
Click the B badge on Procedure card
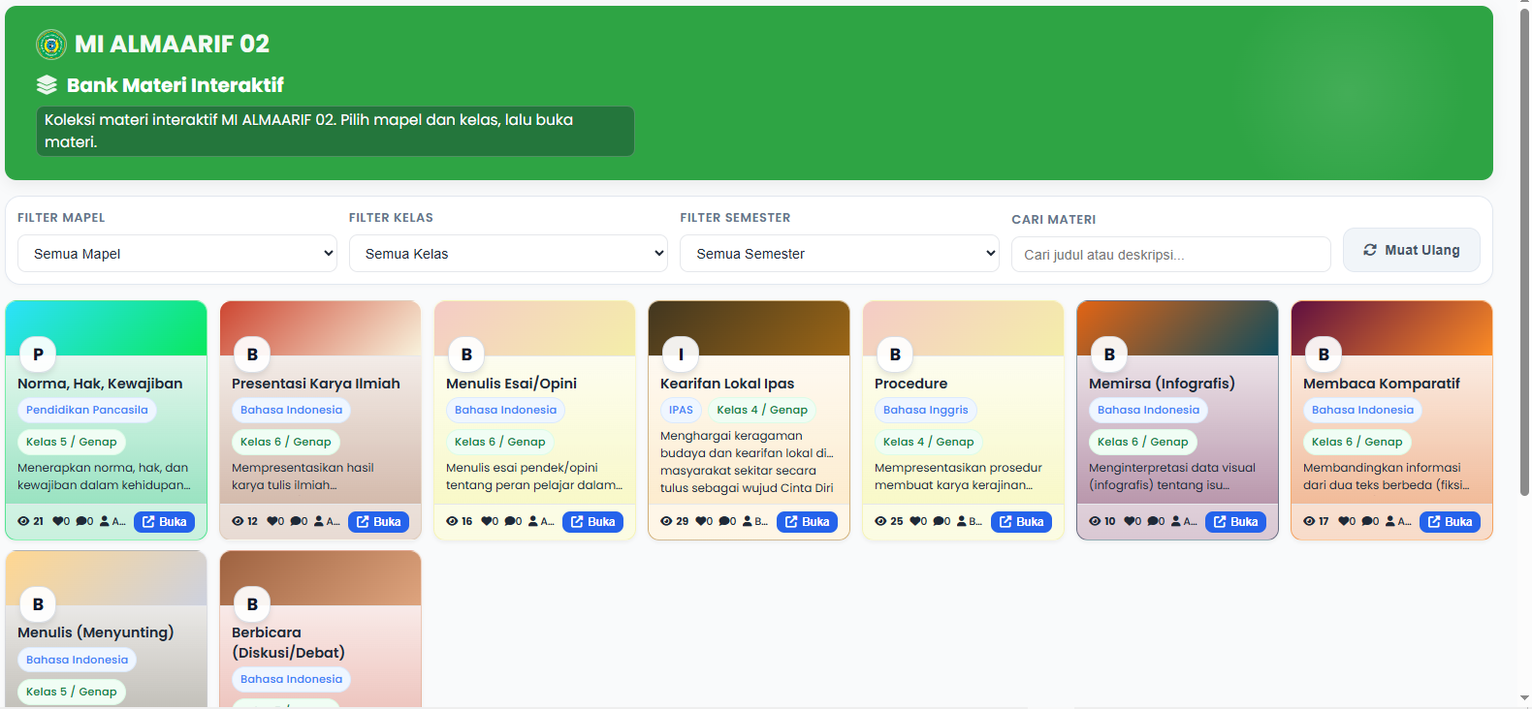[895, 354]
